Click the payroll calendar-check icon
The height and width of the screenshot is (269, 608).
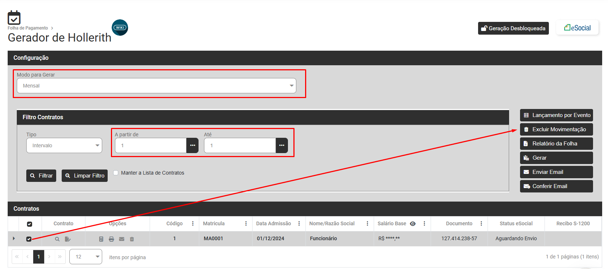[x=14, y=17]
